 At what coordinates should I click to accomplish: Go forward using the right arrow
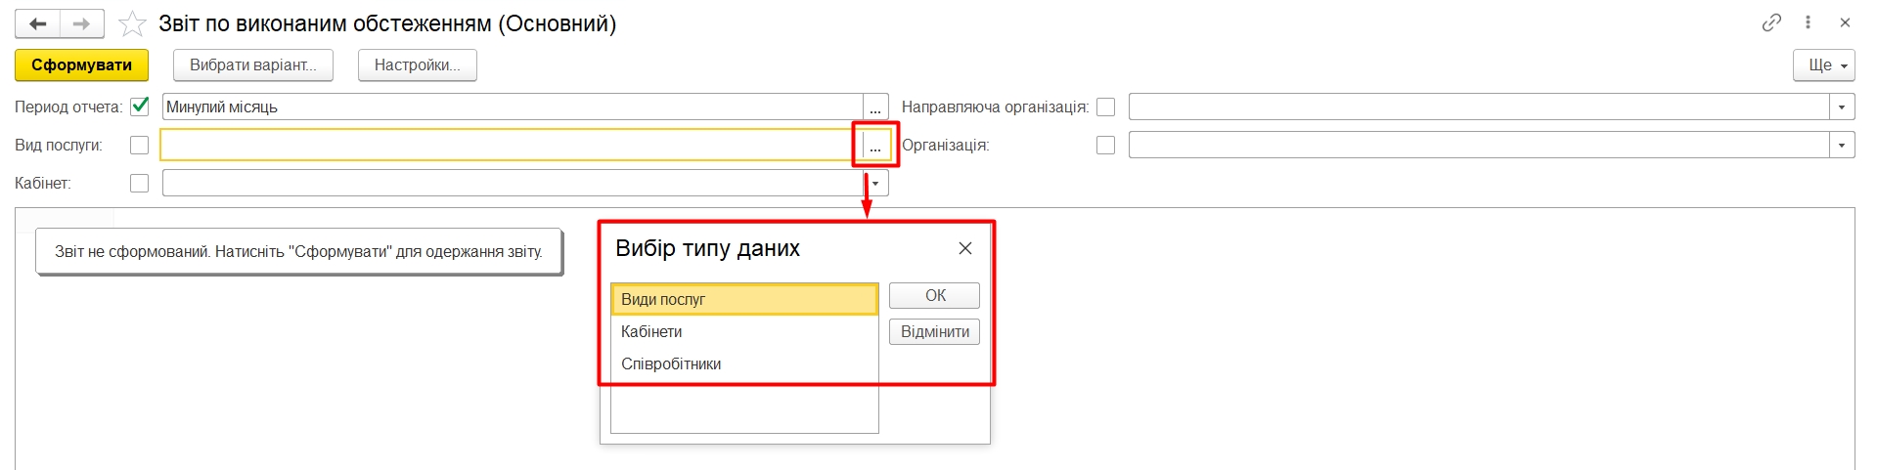click(x=82, y=23)
